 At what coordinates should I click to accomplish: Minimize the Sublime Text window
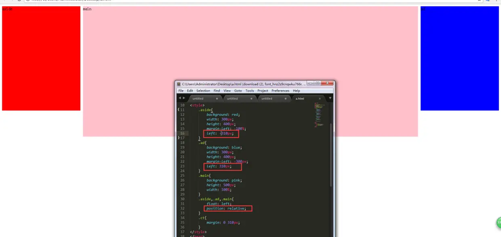[310, 83]
